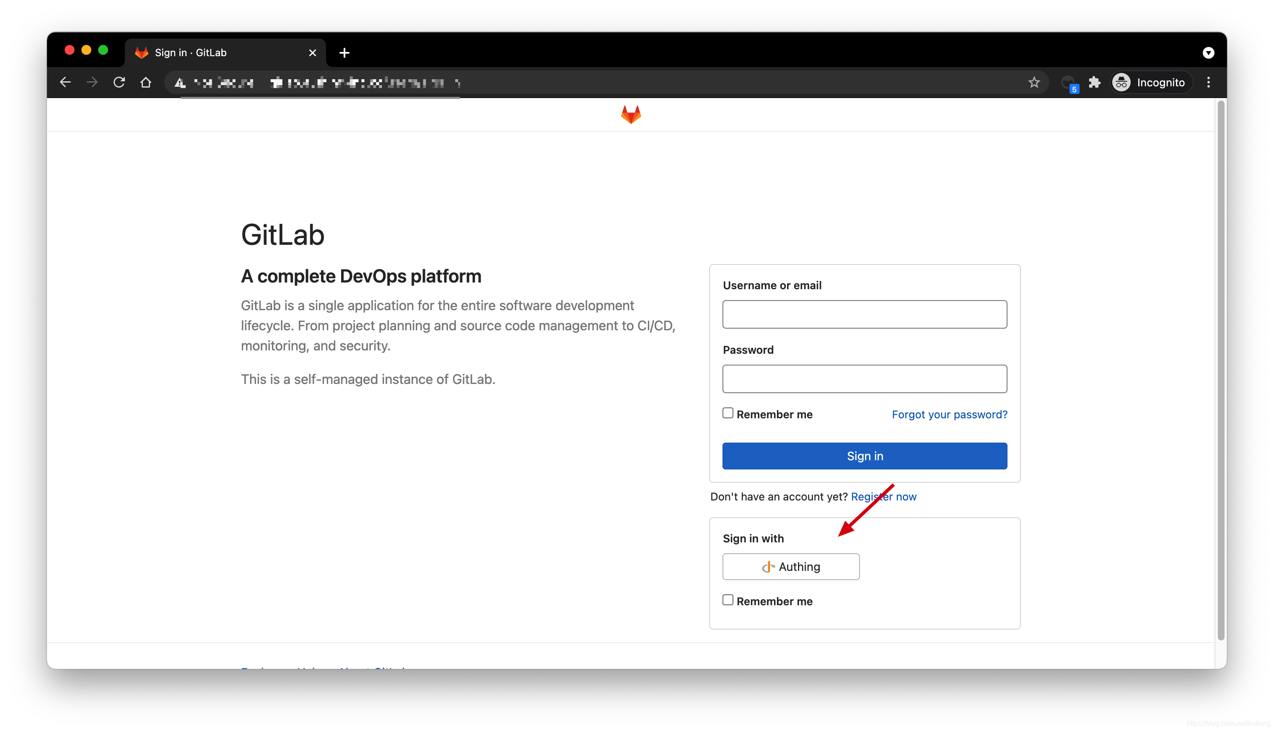Open the Chrome three-dot menu
Viewport: 1274px width, 731px height.
pyautogui.click(x=1208, y=82)
